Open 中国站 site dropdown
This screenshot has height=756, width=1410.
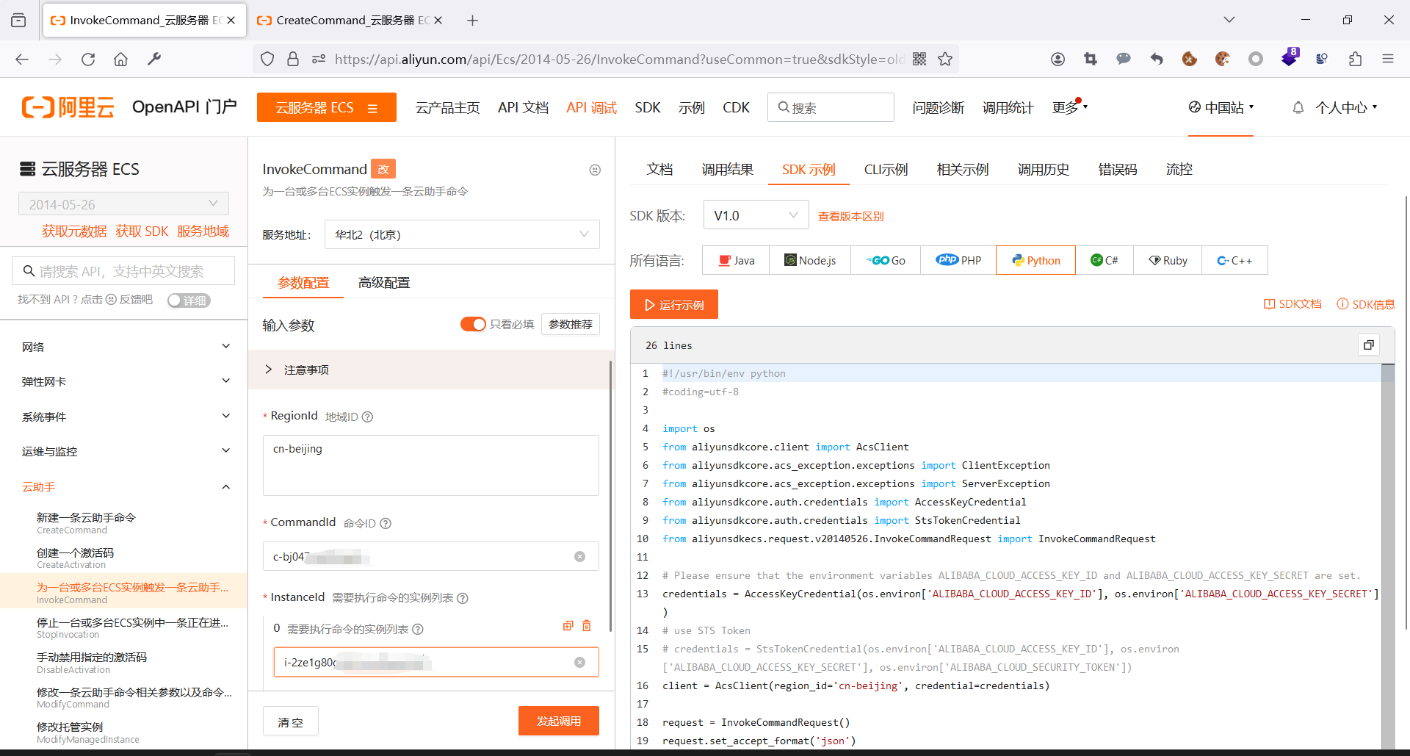pyautogui.click(x=1221, y=107)
